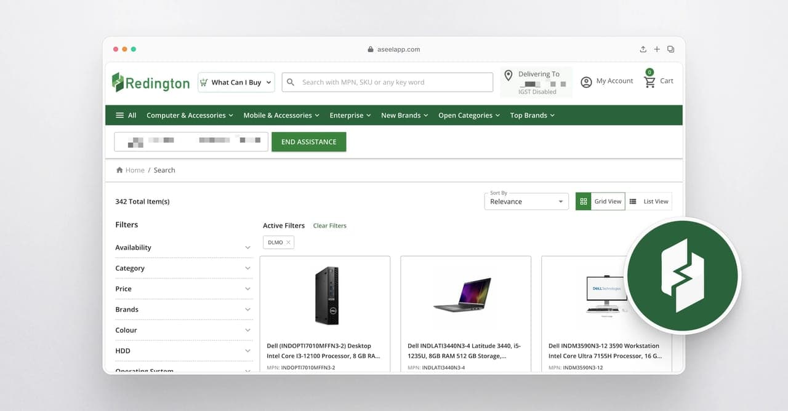Open the Top Brands menu
Screen dimensions: 788x411
[533, 115]
